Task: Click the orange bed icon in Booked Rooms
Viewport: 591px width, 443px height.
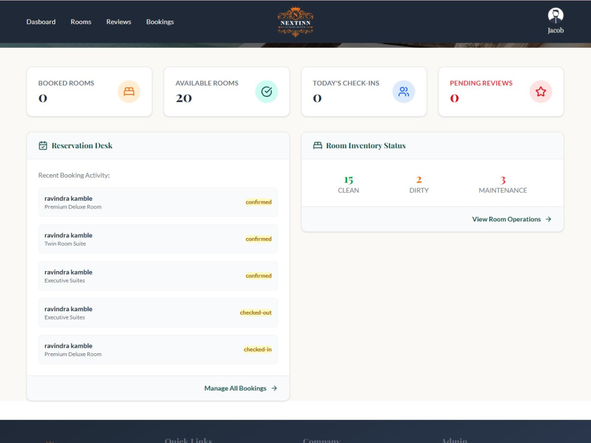Action: click(x=129, y=92)
